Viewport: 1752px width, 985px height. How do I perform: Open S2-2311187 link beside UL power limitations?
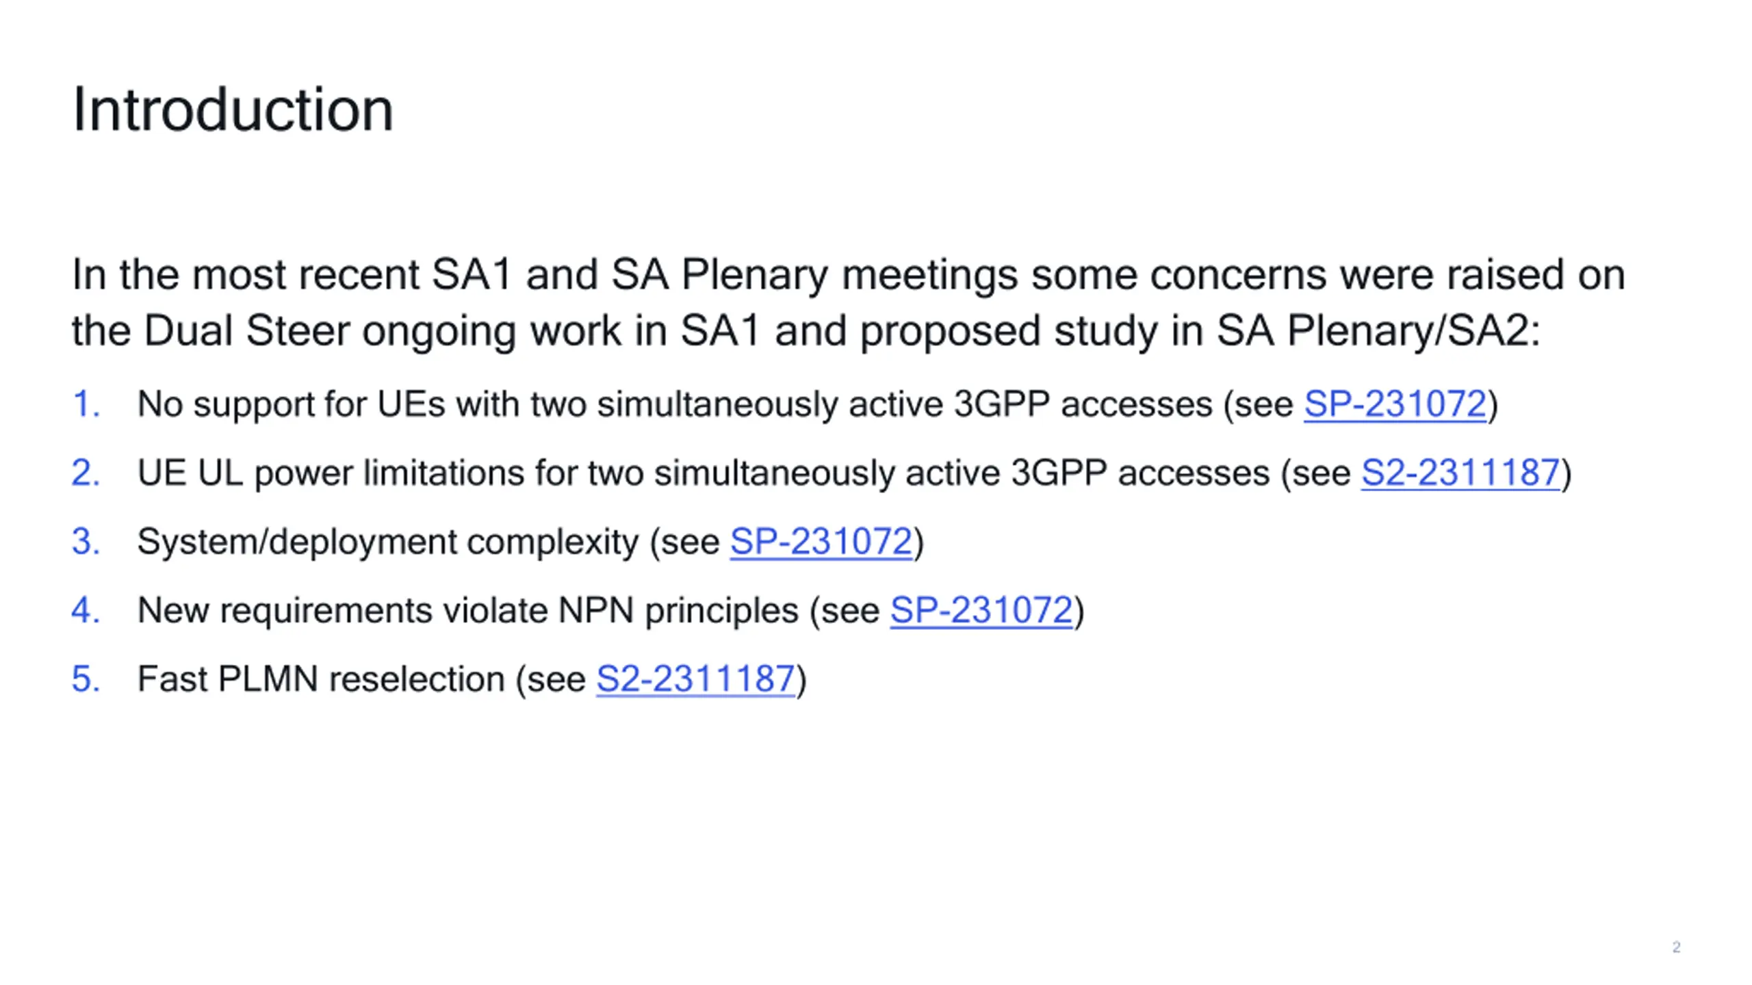tap(1460, 473)
